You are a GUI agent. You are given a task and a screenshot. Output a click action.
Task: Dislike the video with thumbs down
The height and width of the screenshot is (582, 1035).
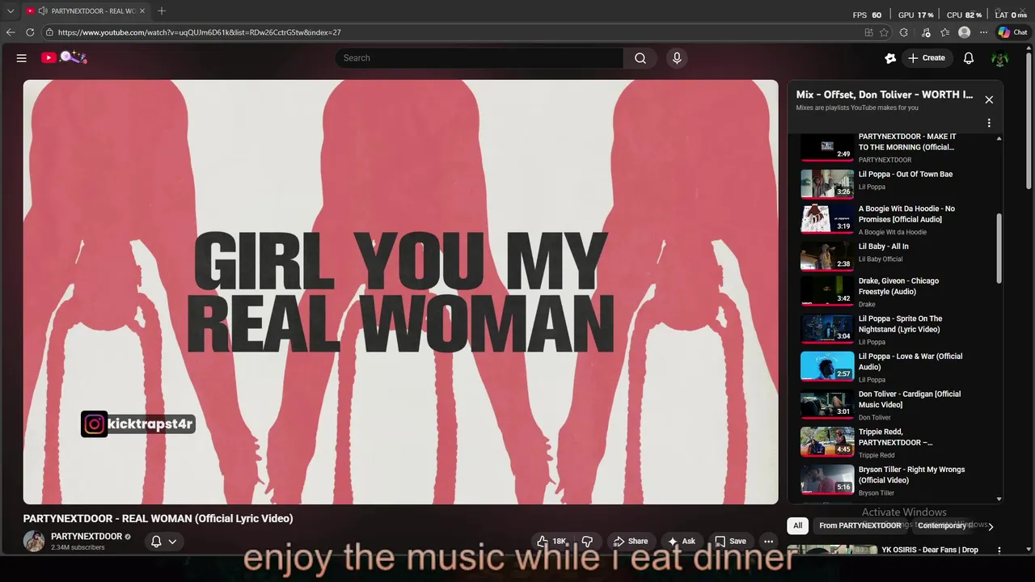tap(588, 542)
